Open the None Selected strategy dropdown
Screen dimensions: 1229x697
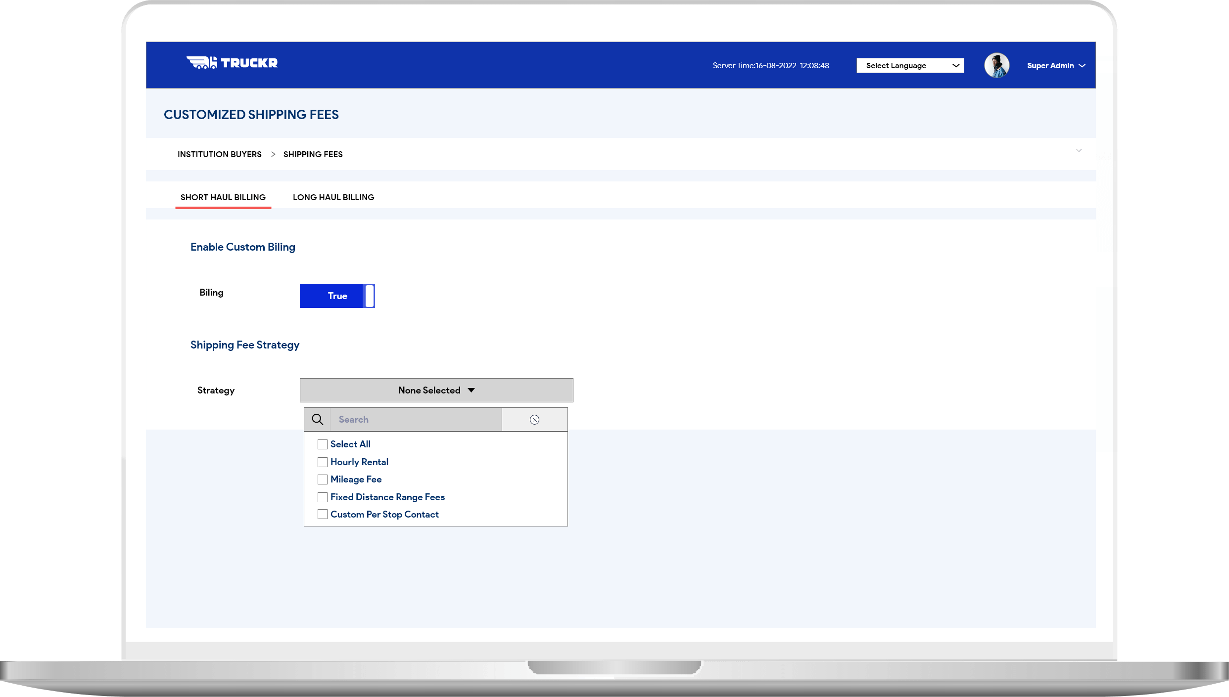[436, 390]
